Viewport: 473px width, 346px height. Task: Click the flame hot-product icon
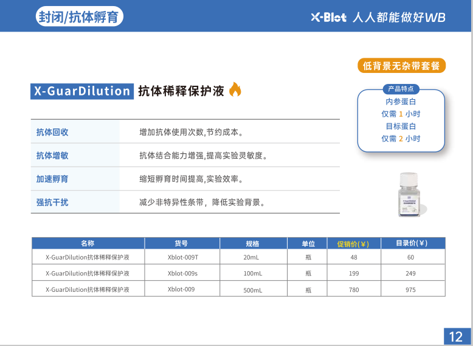click(235, 89)
